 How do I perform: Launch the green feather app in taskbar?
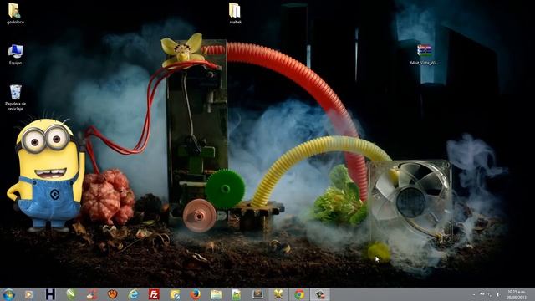(x=71, y=294)
